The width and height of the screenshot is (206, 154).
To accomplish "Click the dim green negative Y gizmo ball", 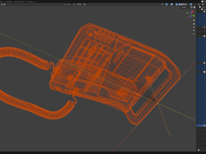I will tap(187, 13).
